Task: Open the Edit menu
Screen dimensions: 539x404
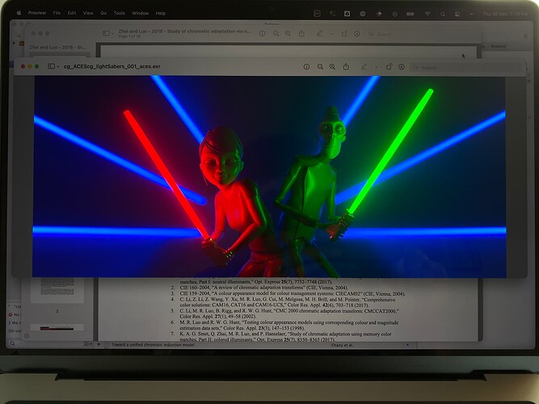Action: click(x=72, y=13)
